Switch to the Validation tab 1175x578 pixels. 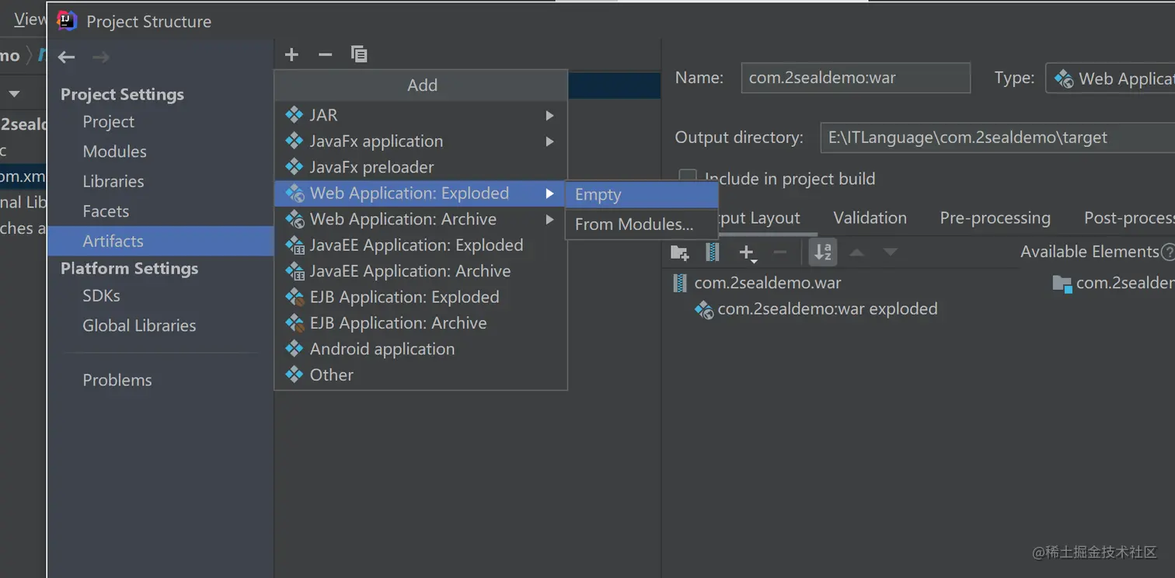click(870, 218)
